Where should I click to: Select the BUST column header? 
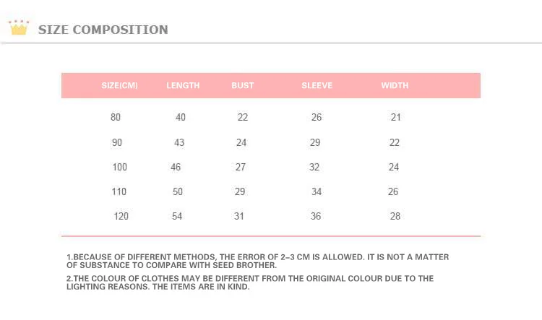click(x=243, y=85)
